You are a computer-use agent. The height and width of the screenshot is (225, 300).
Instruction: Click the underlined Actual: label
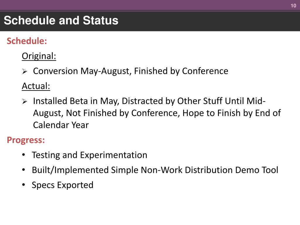[x=36, y=86]
